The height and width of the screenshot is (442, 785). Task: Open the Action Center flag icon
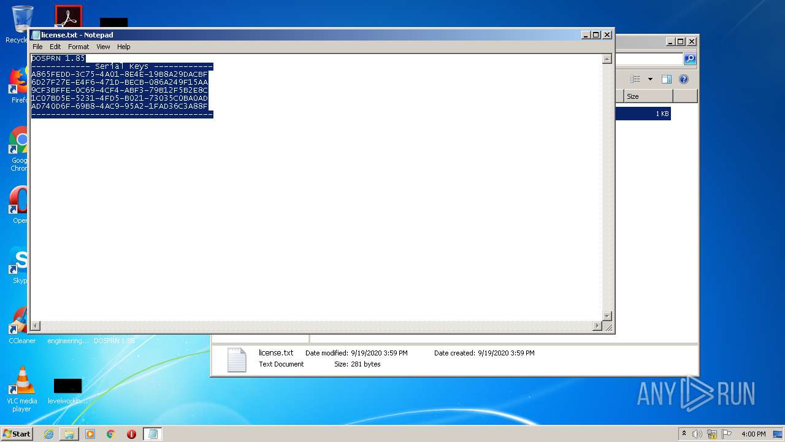click(x=727, y=434)
